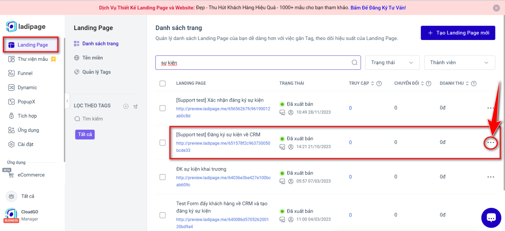The width and height of the screenshot is (505, 231).
Task: Open more options for ĐK sự kiện khai trương
Action: (491, 177)
